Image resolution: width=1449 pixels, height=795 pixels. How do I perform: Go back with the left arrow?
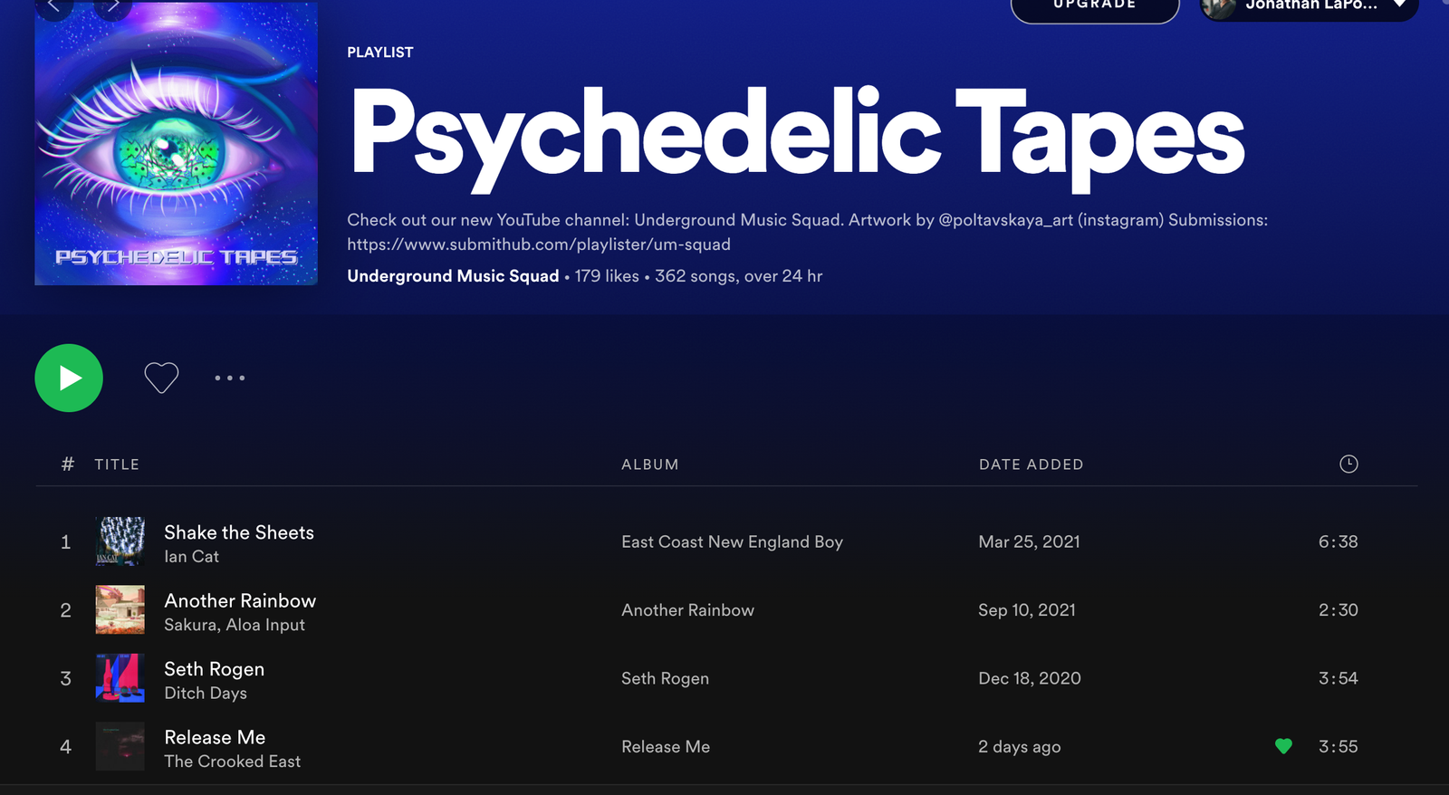pyautogui.click(x=54, y=7)
